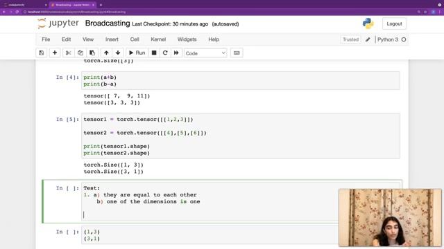Click the Trusted notebook indicator
Viewport: 444px width, 249px height.
[x=350, y=39]
